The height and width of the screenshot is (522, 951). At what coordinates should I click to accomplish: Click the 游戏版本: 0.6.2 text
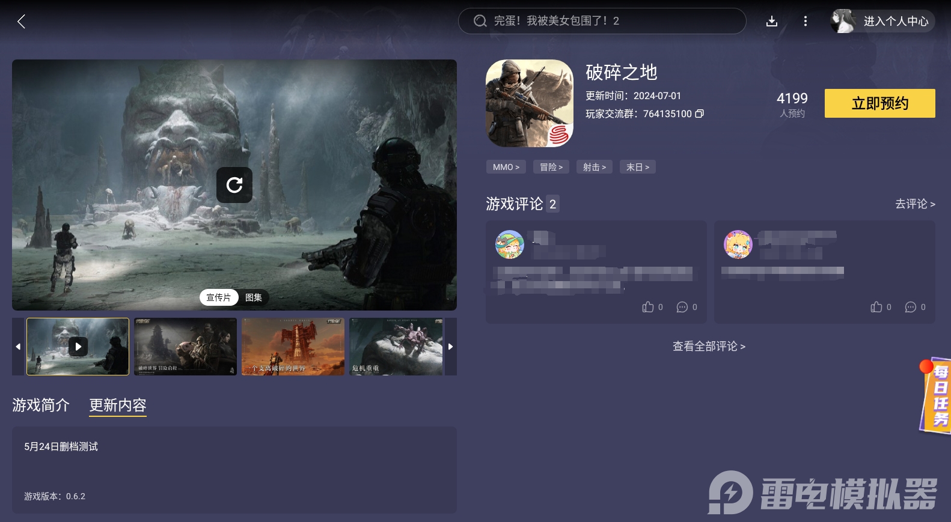(55, 496)
